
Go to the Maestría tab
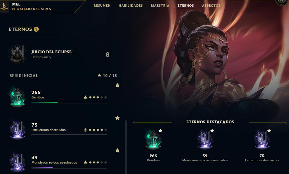click(160, 6)
